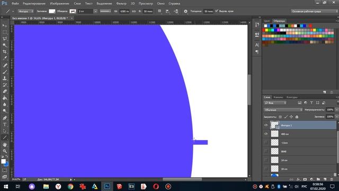Select the Blur tool
The image size is (339, 191).
point(5,105)
